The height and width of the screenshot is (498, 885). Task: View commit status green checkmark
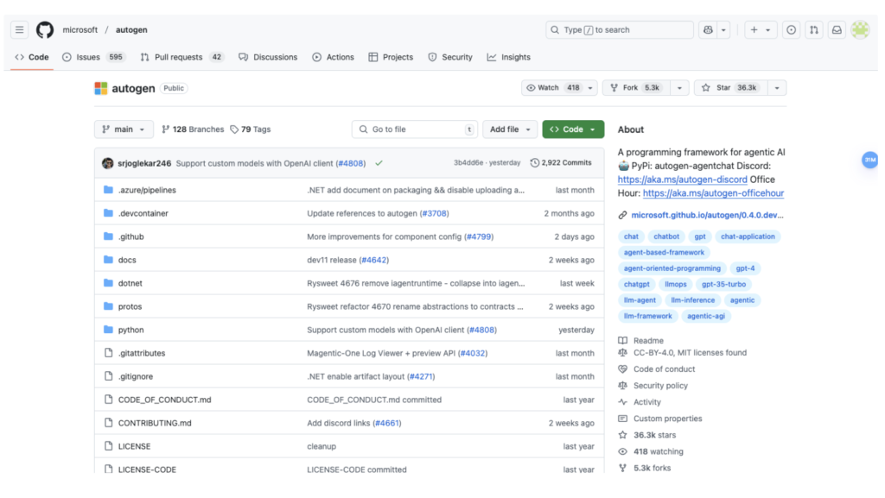(x=379, y=163)
